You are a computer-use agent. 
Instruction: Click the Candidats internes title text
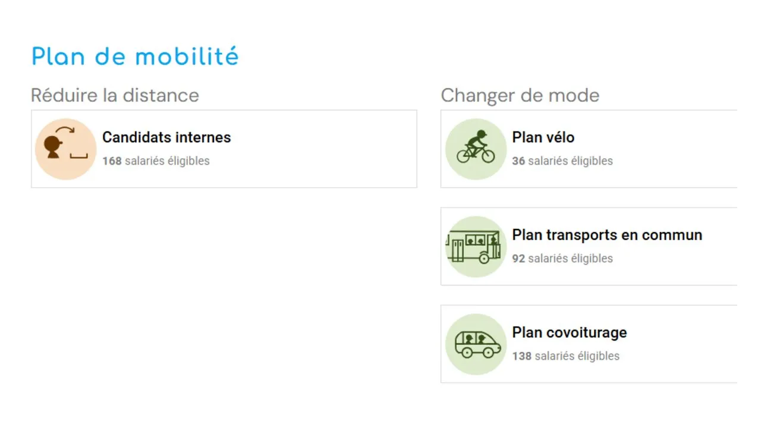point(166,137)
